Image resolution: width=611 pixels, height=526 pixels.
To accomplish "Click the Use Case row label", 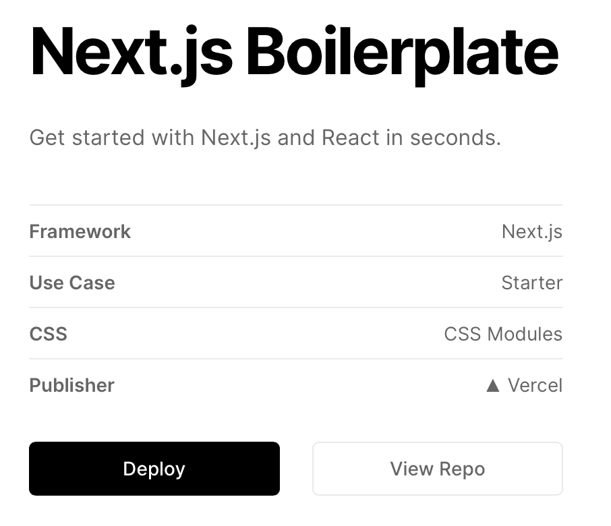I will coord(71,283).
